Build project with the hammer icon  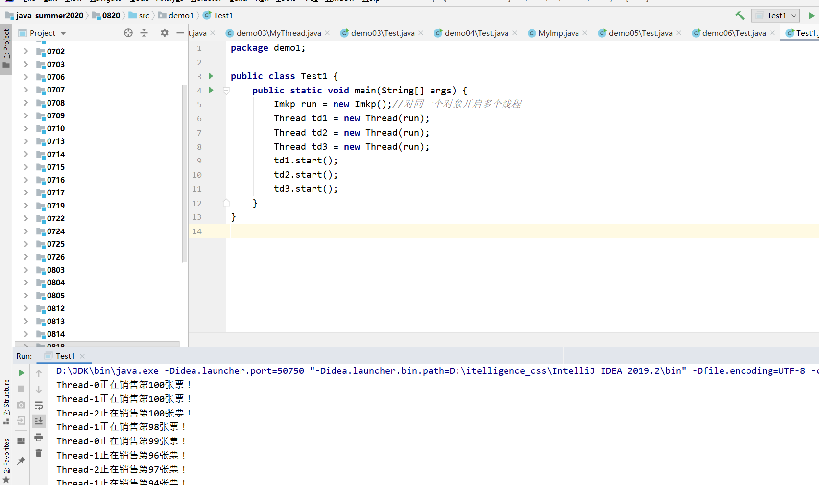(740, 16)
